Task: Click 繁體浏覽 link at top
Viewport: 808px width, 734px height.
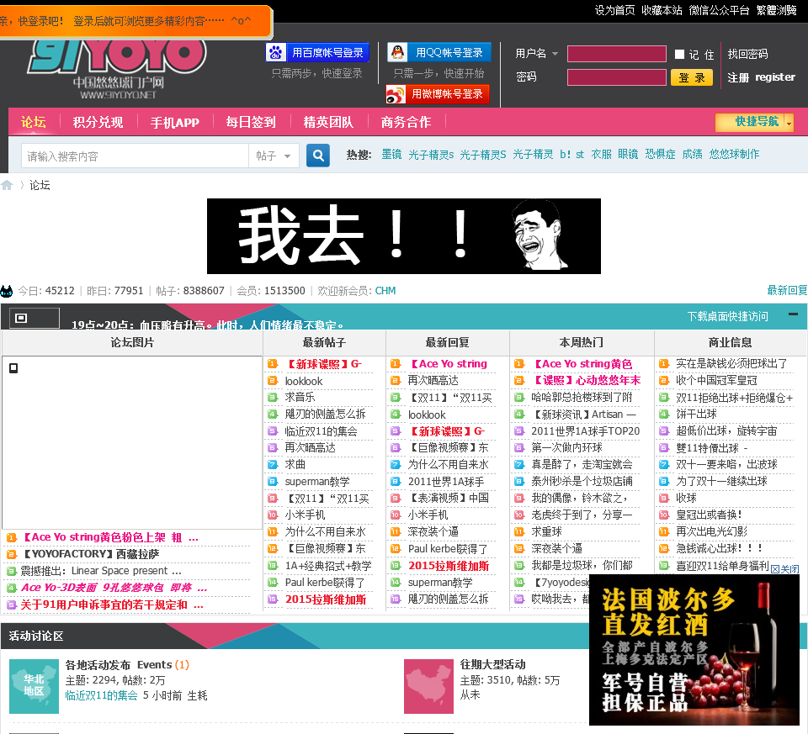Action: pyautogui.click(x=777, y=10)
